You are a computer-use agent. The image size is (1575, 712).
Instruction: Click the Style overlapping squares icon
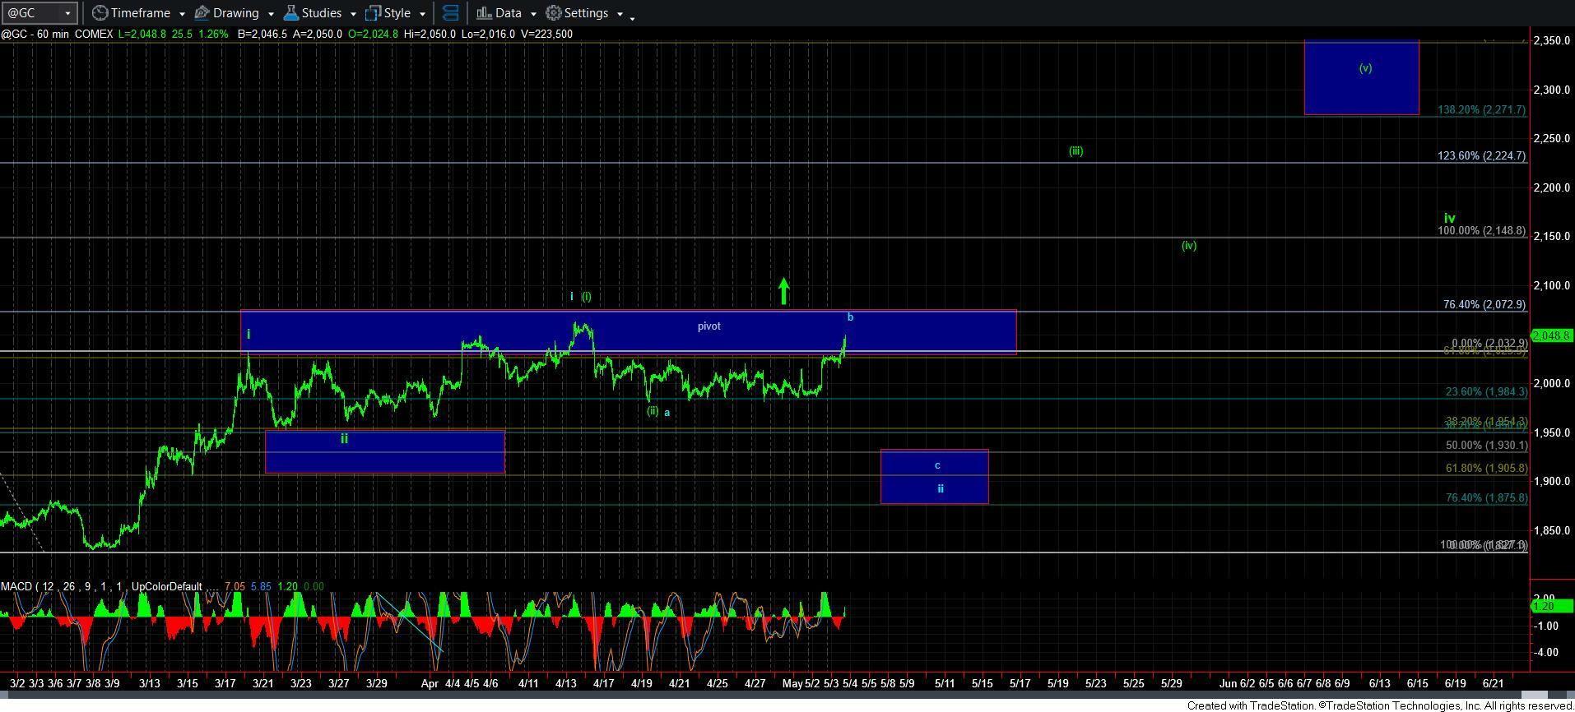pyautogui.click(x=373, y=13)
